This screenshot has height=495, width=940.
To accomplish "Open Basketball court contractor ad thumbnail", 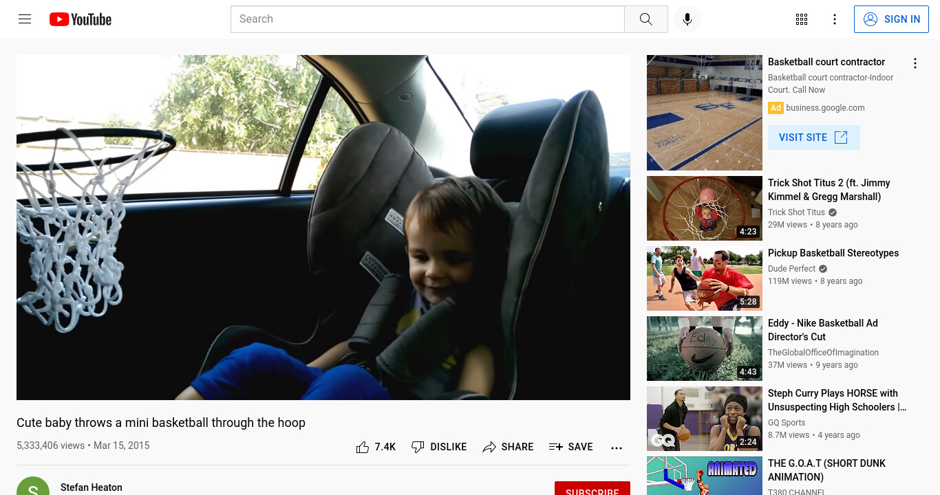I will [x=705, y=113].
